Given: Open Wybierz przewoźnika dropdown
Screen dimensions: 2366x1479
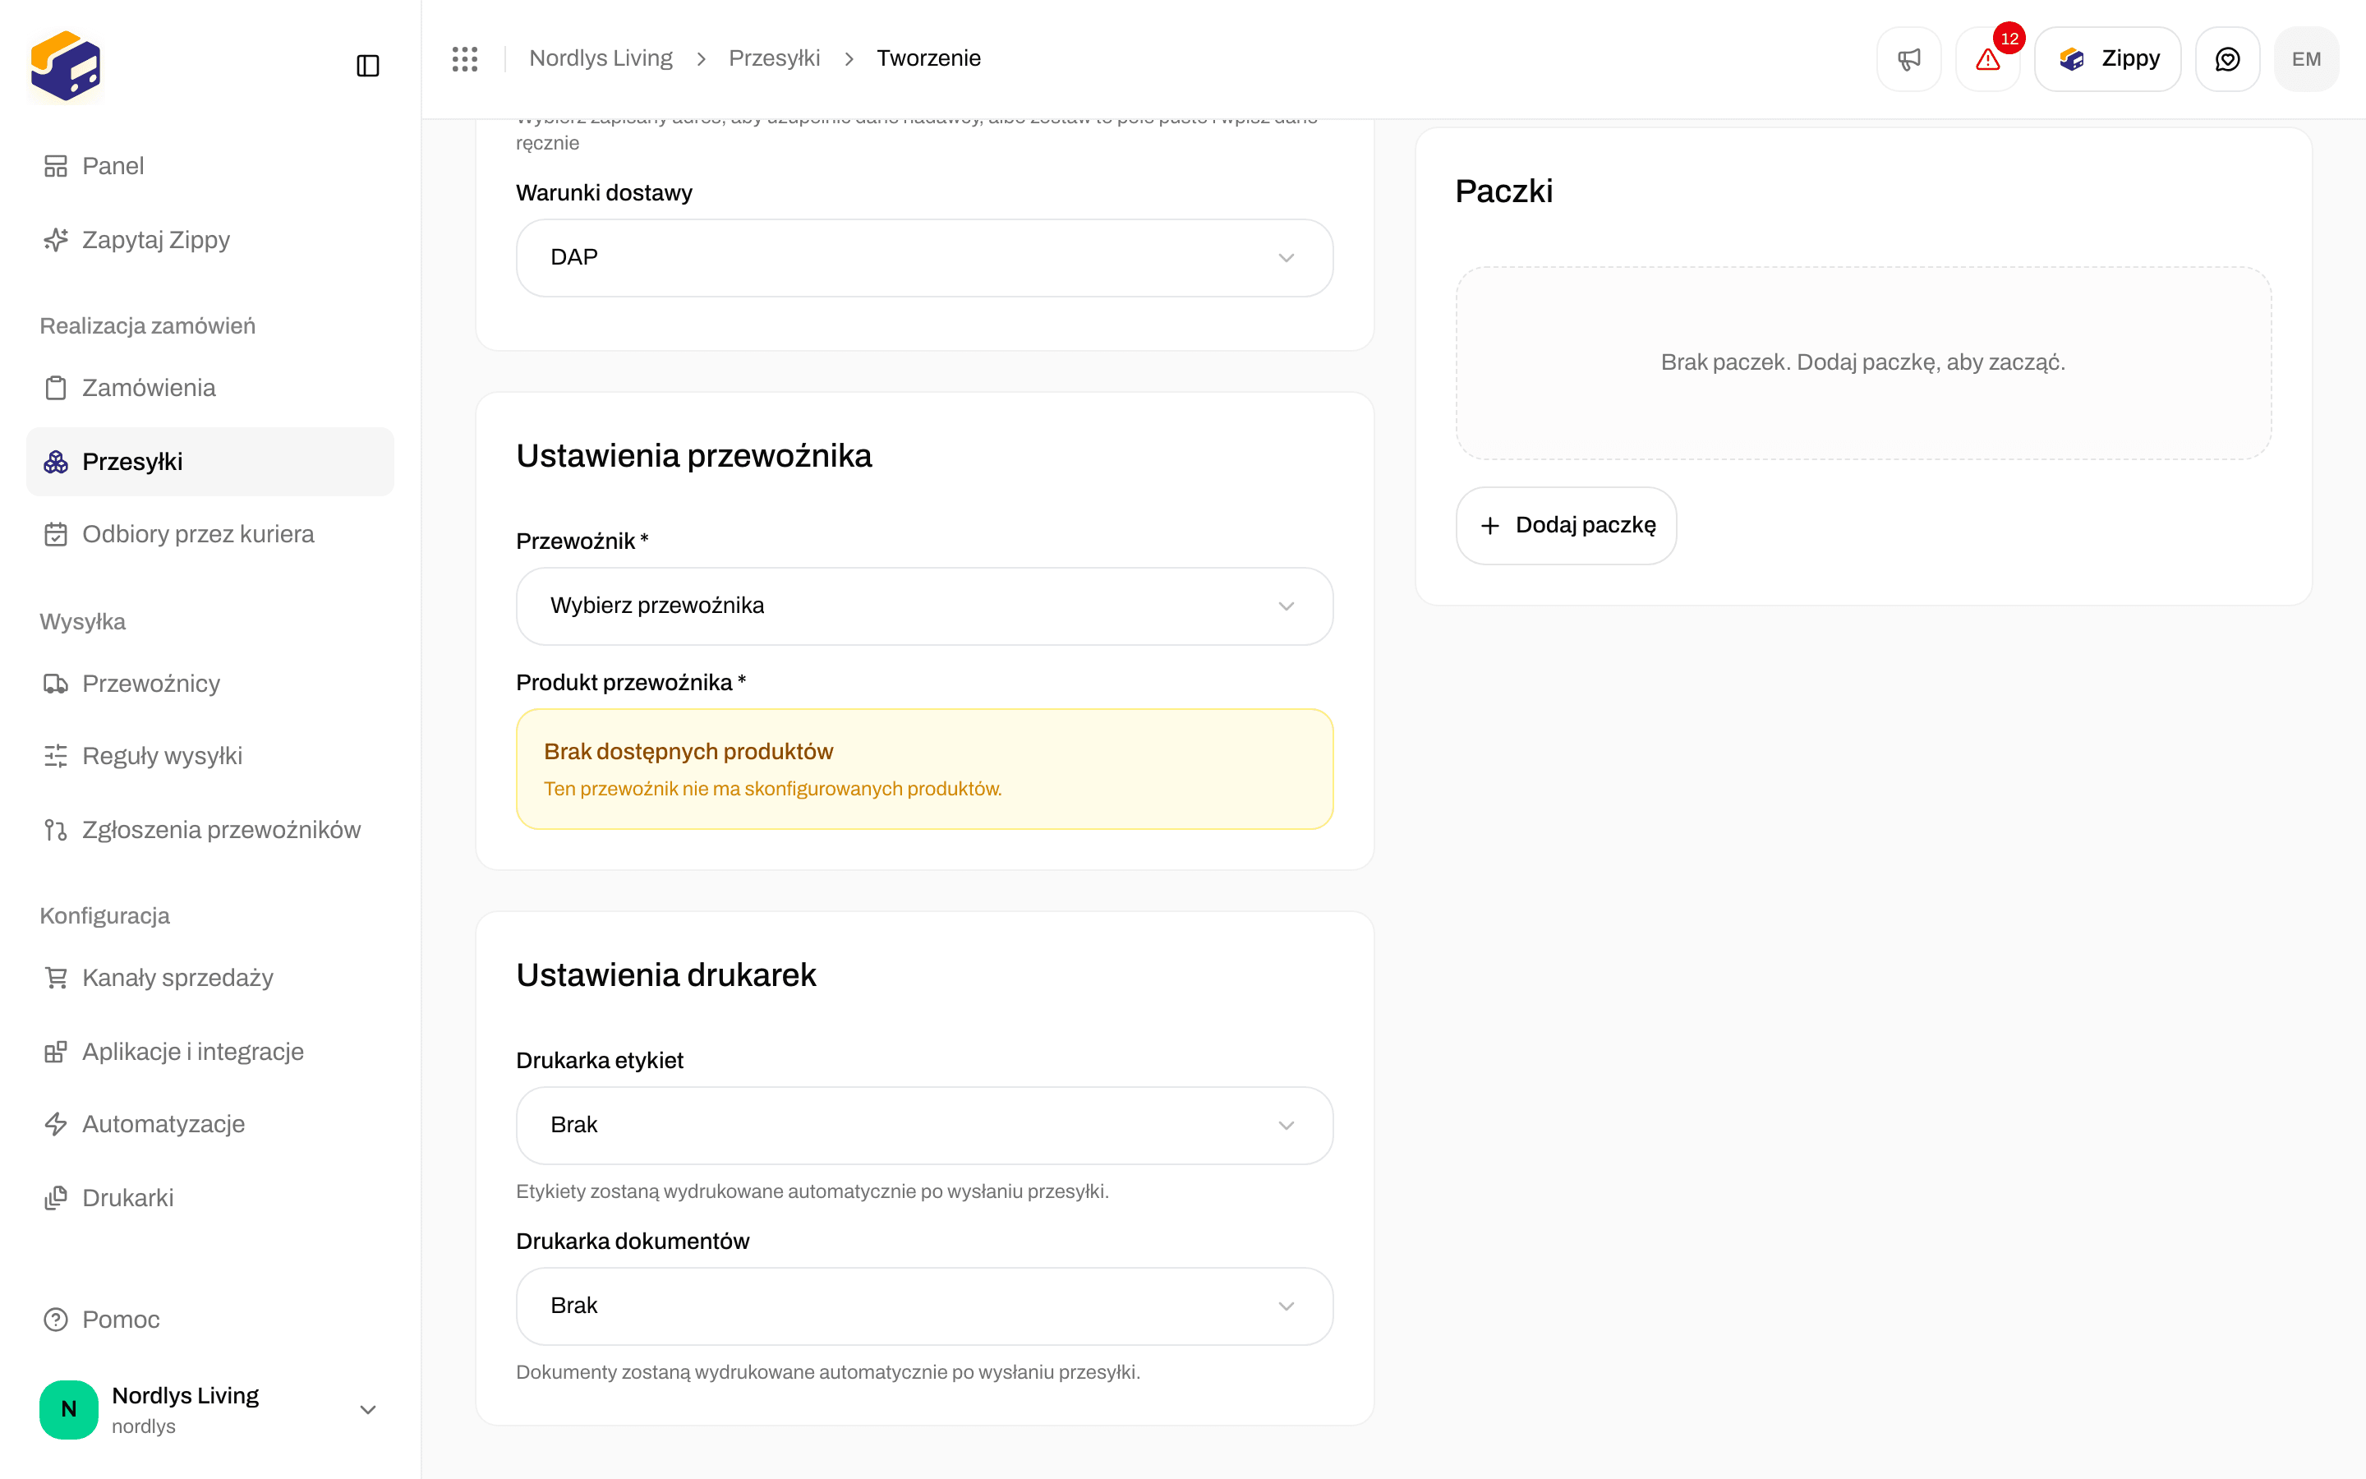Looking at the screenshot, I should point(924,606).
